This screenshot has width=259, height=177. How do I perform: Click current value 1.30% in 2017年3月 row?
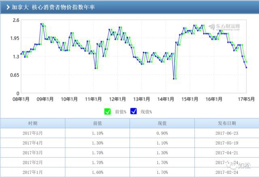click(162, 153)
